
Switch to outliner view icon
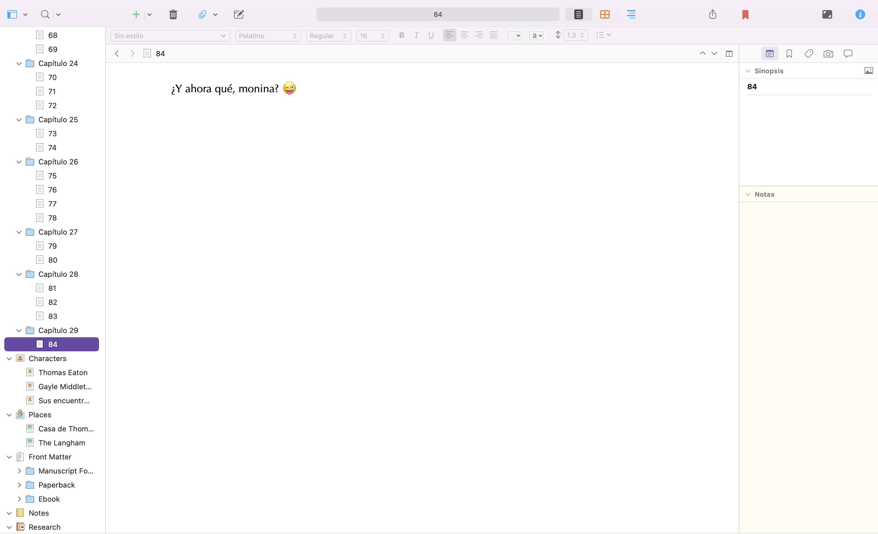coord(631,14)
